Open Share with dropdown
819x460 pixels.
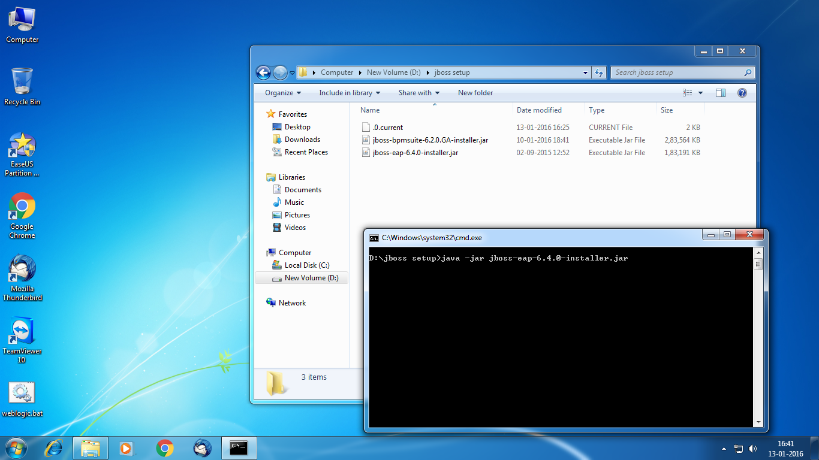419,93
